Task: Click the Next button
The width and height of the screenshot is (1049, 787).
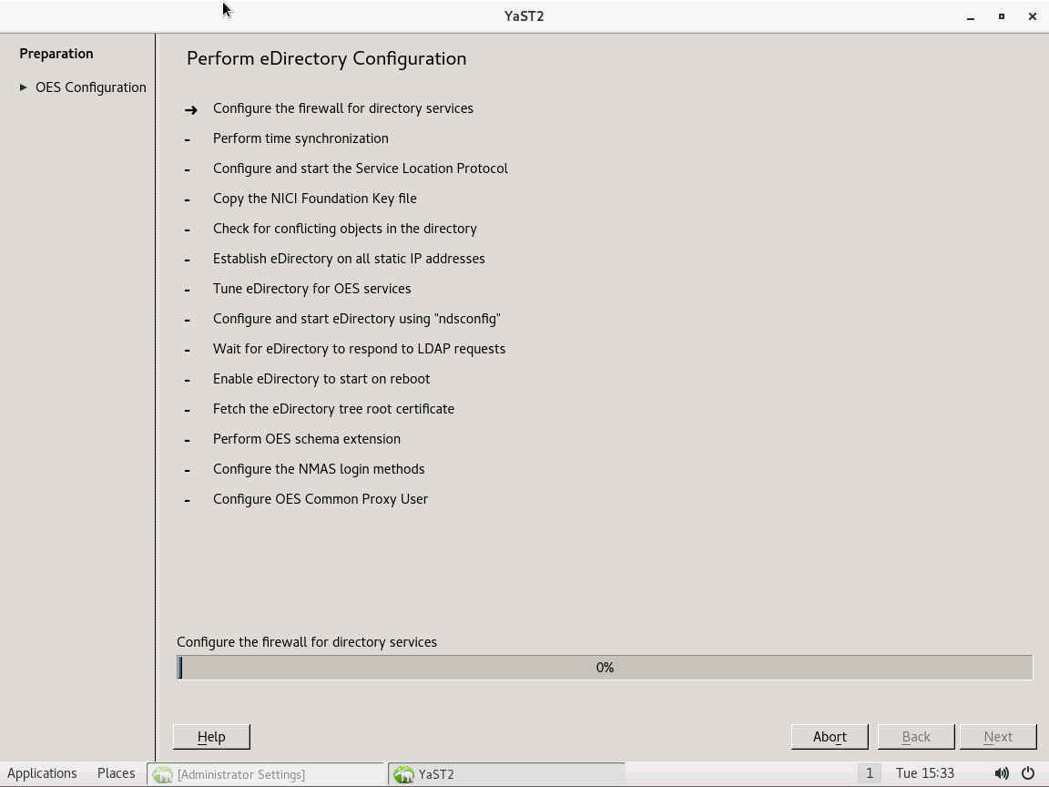Action: click(x=997, y=736)
